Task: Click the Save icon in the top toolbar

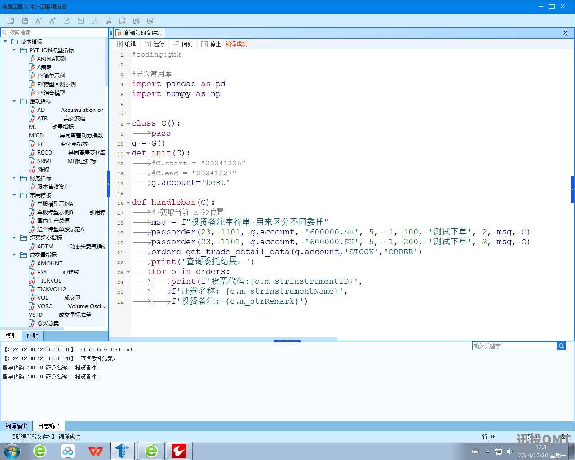Action: tap(11, 21)
